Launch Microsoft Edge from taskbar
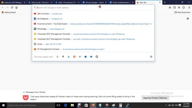This screenshot has width=192, height=108. click(65, 105)
